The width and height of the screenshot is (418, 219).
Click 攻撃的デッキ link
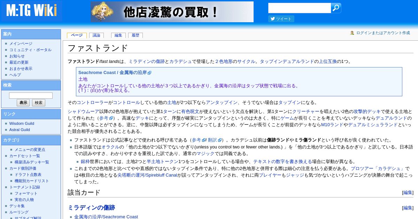[367, 112]
